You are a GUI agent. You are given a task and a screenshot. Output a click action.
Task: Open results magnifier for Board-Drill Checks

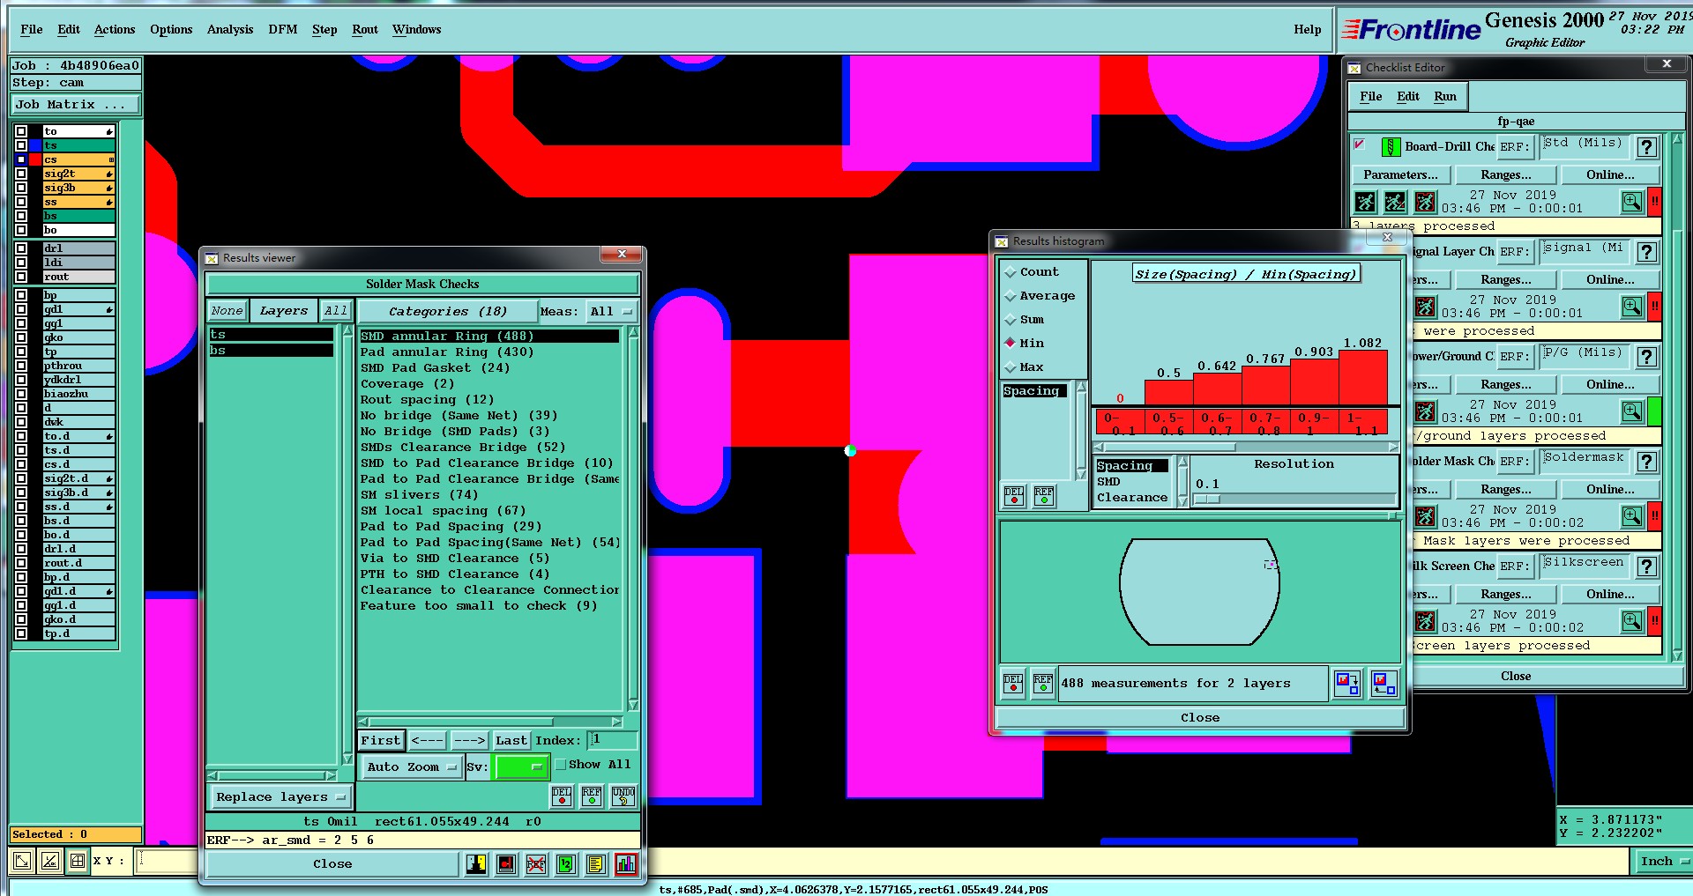pyautogui.click(x=1632, y=202)
